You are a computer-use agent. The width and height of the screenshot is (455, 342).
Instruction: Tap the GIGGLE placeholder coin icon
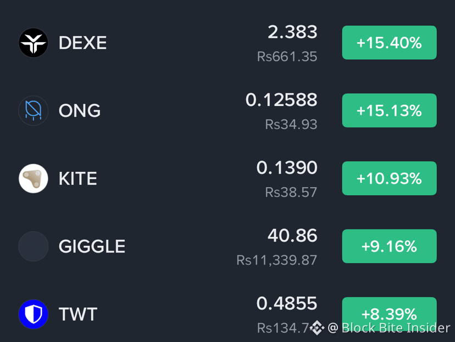pyautogui.click(x=34, y=246)
